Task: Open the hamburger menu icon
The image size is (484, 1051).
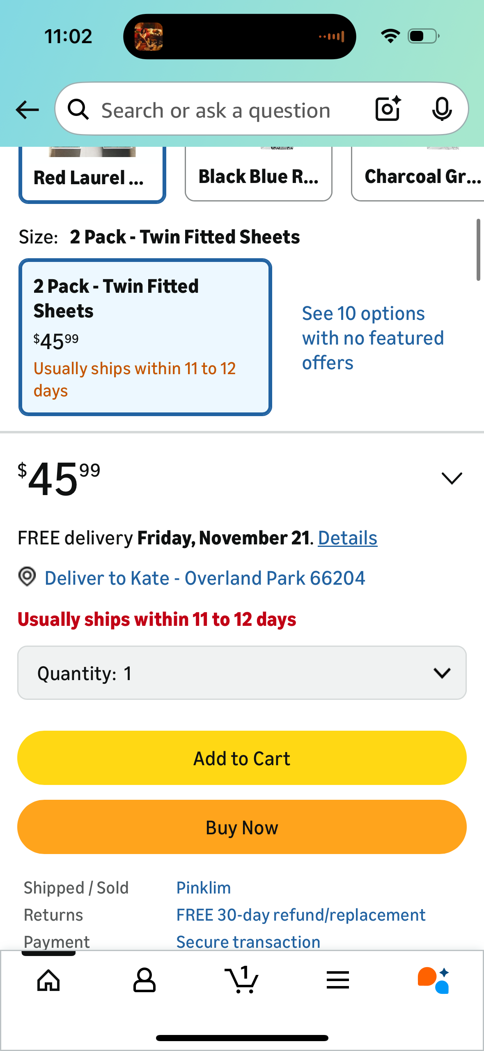Action: tap(338, 980)
